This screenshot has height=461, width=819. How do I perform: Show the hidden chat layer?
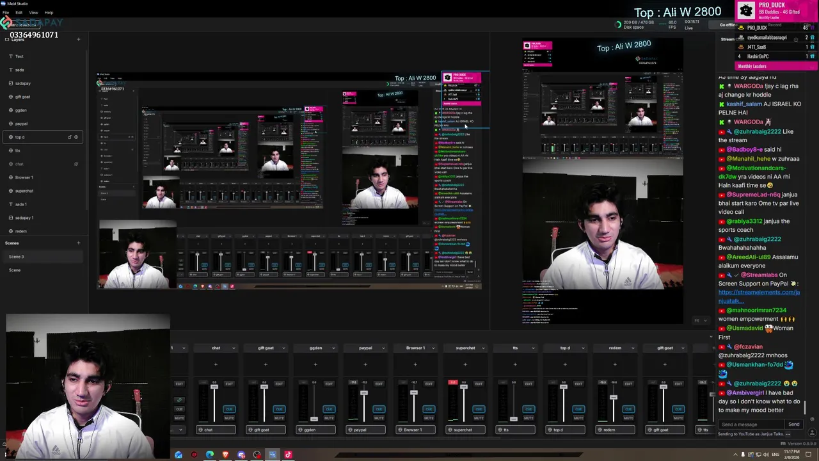tap(76, 164)
